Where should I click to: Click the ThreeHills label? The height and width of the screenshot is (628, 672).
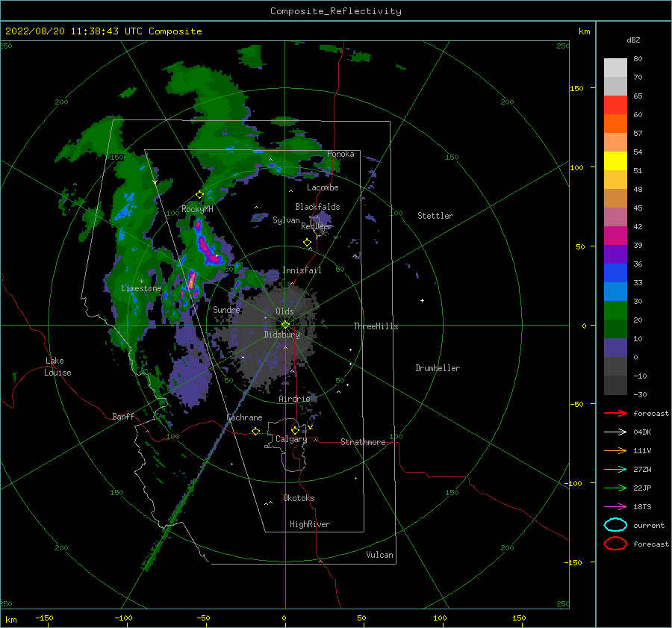click(376, 326)
